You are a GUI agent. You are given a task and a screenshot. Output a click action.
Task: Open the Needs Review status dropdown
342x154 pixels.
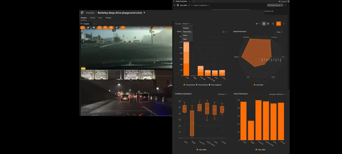[275, 5]
